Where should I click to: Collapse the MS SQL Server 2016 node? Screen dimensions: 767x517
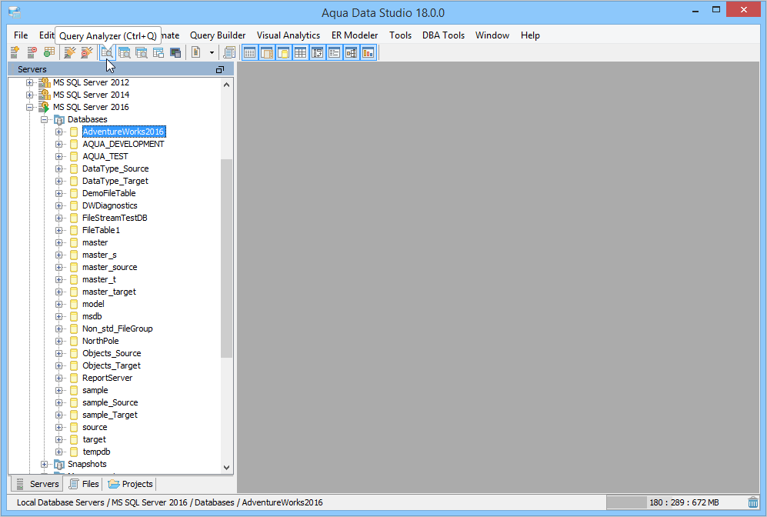[29, 107]
